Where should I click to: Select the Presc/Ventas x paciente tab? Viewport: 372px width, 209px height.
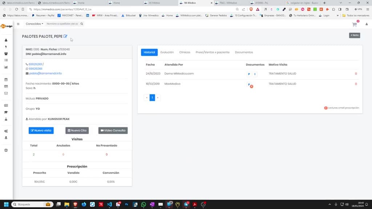click(212, 52)
